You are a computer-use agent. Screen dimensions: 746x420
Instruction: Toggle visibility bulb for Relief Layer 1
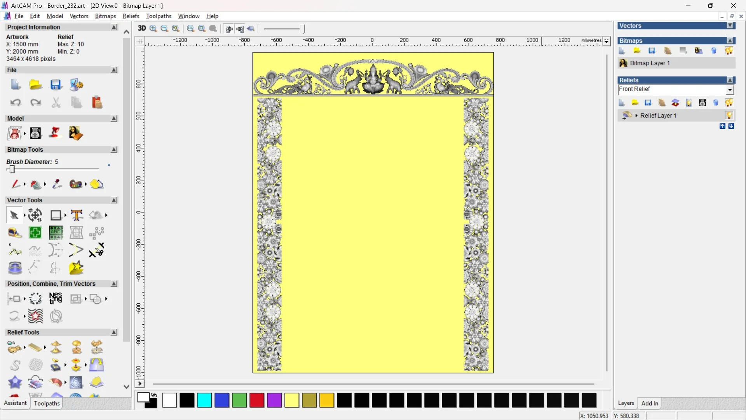pos(729,115)
